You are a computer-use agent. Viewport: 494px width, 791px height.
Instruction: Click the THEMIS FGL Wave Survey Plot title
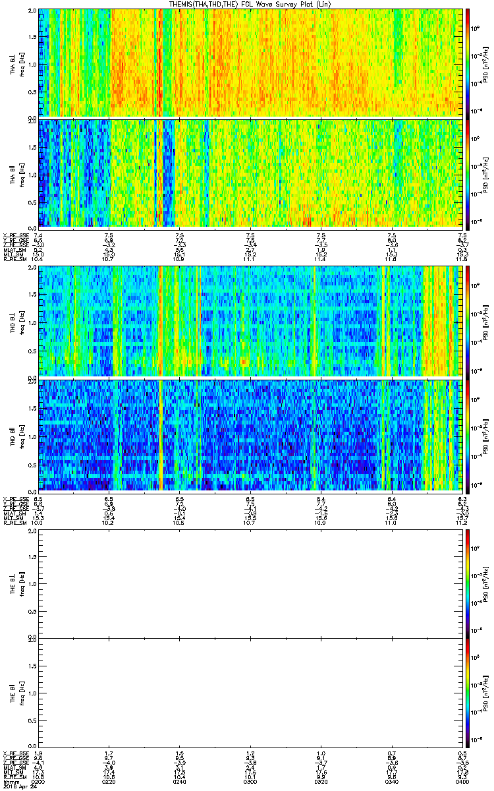point(251,5)
